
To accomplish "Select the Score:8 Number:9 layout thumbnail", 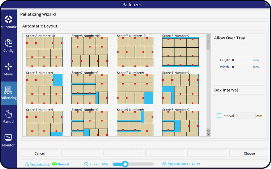I will (180, 52).
